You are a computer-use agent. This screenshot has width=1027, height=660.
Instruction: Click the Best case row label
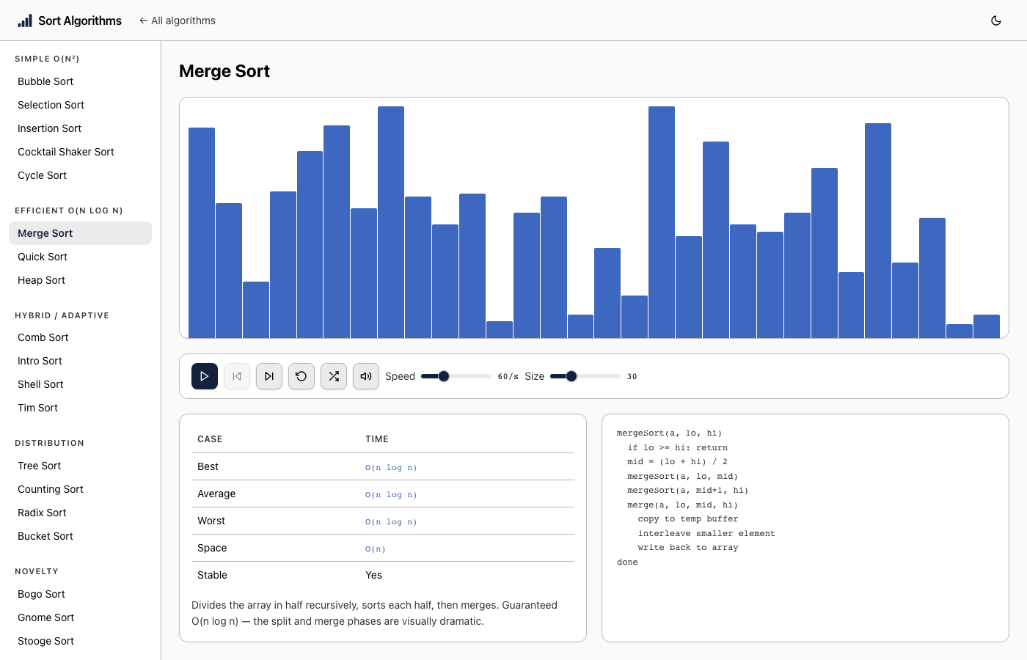[208, 466]
